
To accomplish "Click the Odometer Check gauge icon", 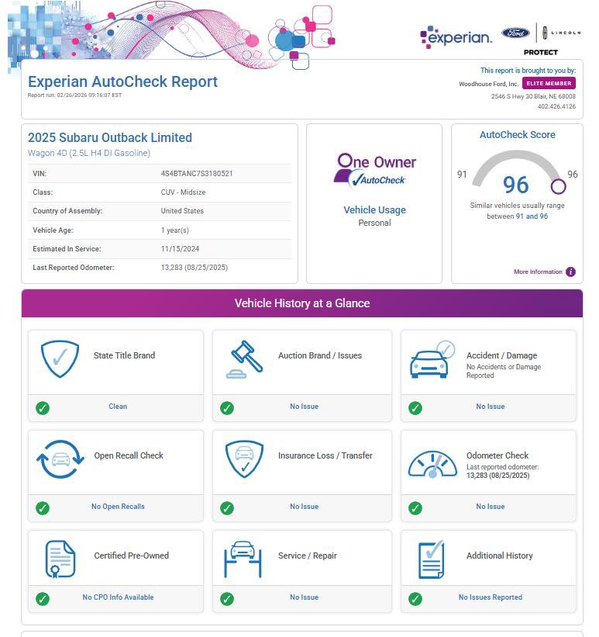I will pyautogui.click(x=432, y=463).
